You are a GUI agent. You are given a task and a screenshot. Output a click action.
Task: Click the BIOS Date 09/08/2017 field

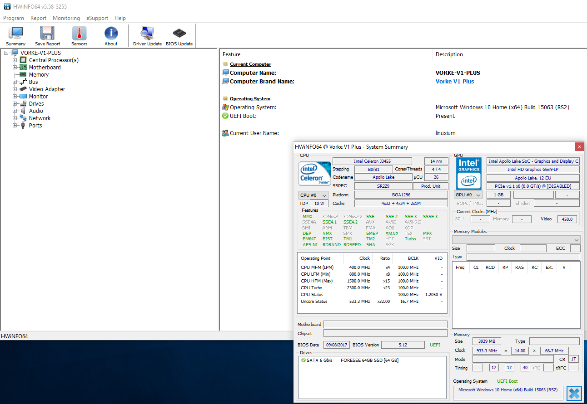click(x=337, y=345)
